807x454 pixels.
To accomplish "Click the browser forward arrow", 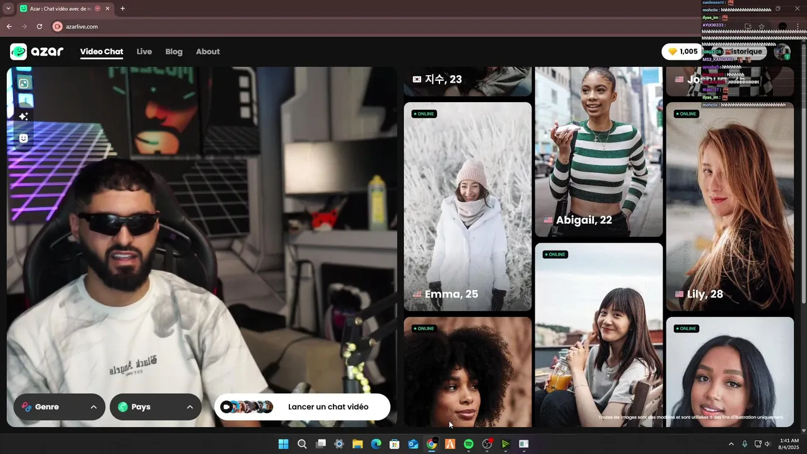I will click(24, 26).
